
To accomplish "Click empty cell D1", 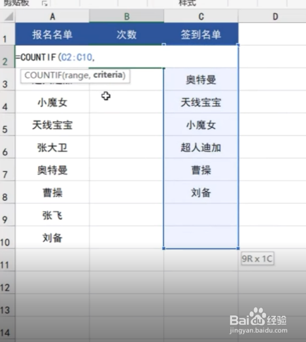I will point(272,34).
